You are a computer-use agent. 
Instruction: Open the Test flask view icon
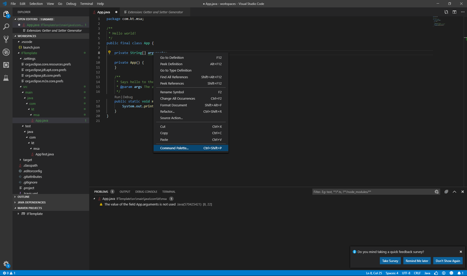point(6,78)
